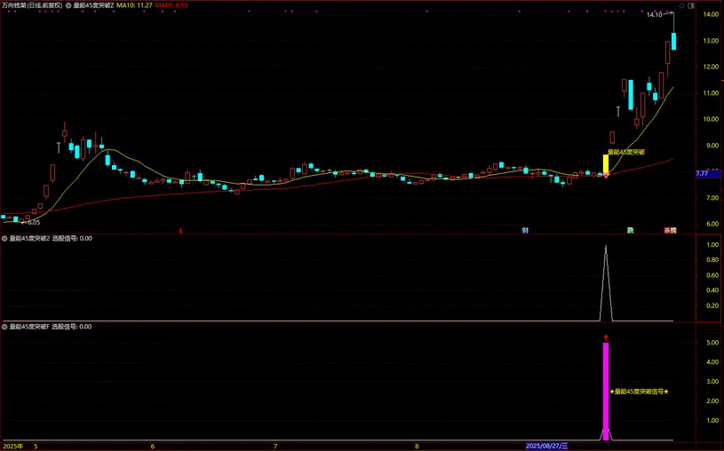Click the green 跌 event marker
Screen dimensions: 724x451
630,231
